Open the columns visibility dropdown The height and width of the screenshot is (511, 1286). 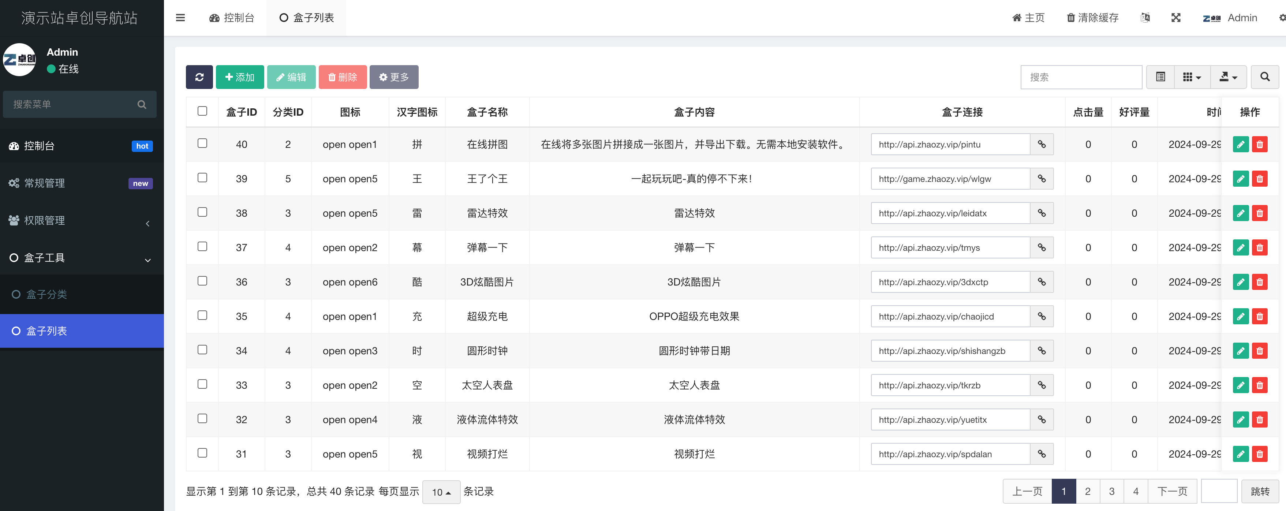point(1192,77)
